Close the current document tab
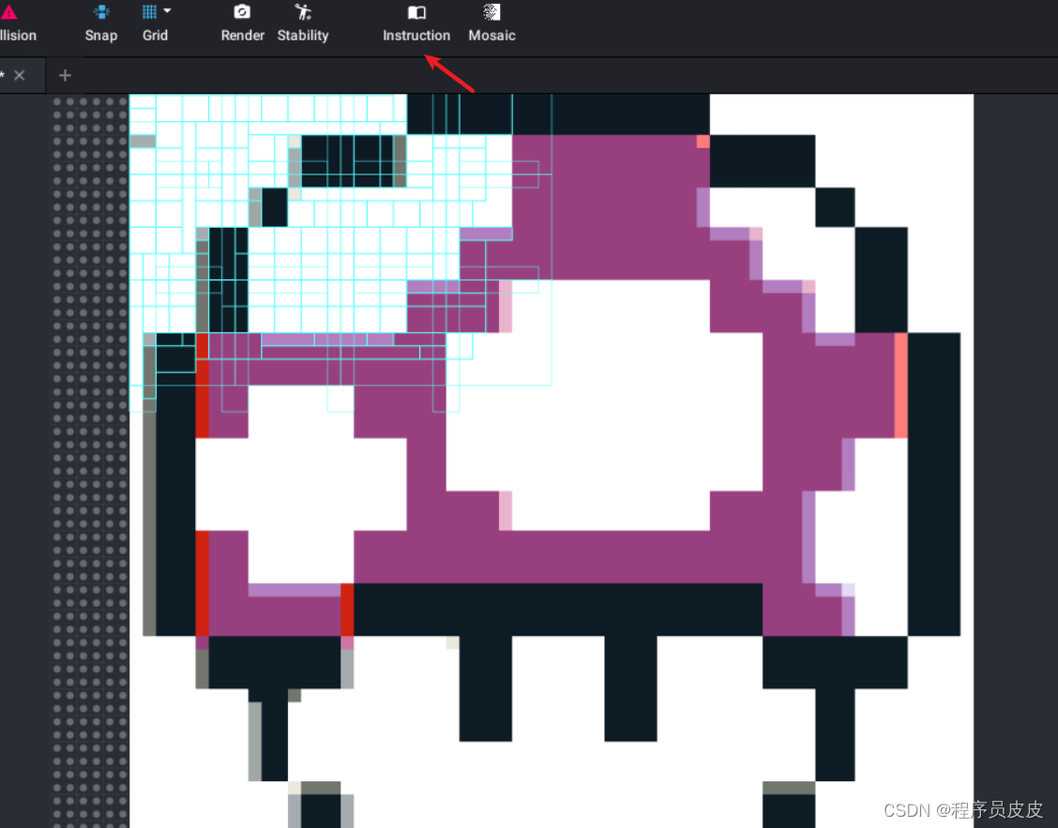 [20, 76]
